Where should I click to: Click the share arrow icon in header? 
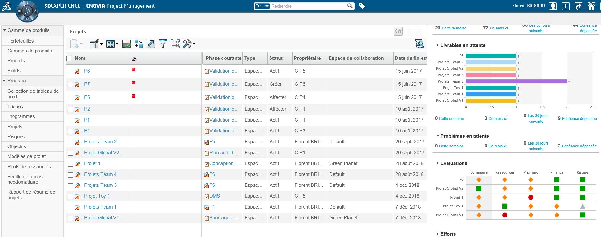click(579, 6)
